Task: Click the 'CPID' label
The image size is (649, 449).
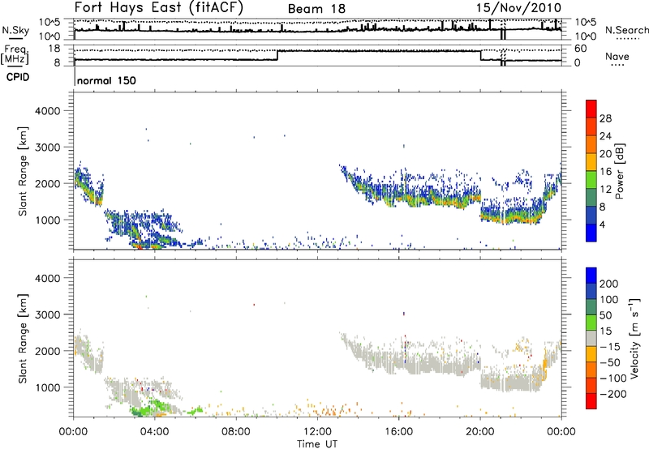Action: pos(18,77)
